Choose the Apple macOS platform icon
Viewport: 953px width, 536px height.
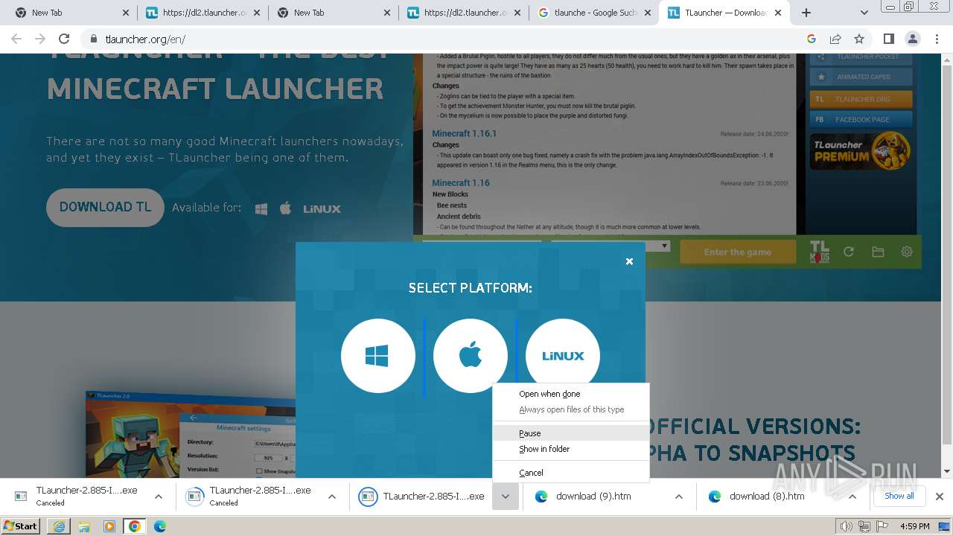(470, 356)
